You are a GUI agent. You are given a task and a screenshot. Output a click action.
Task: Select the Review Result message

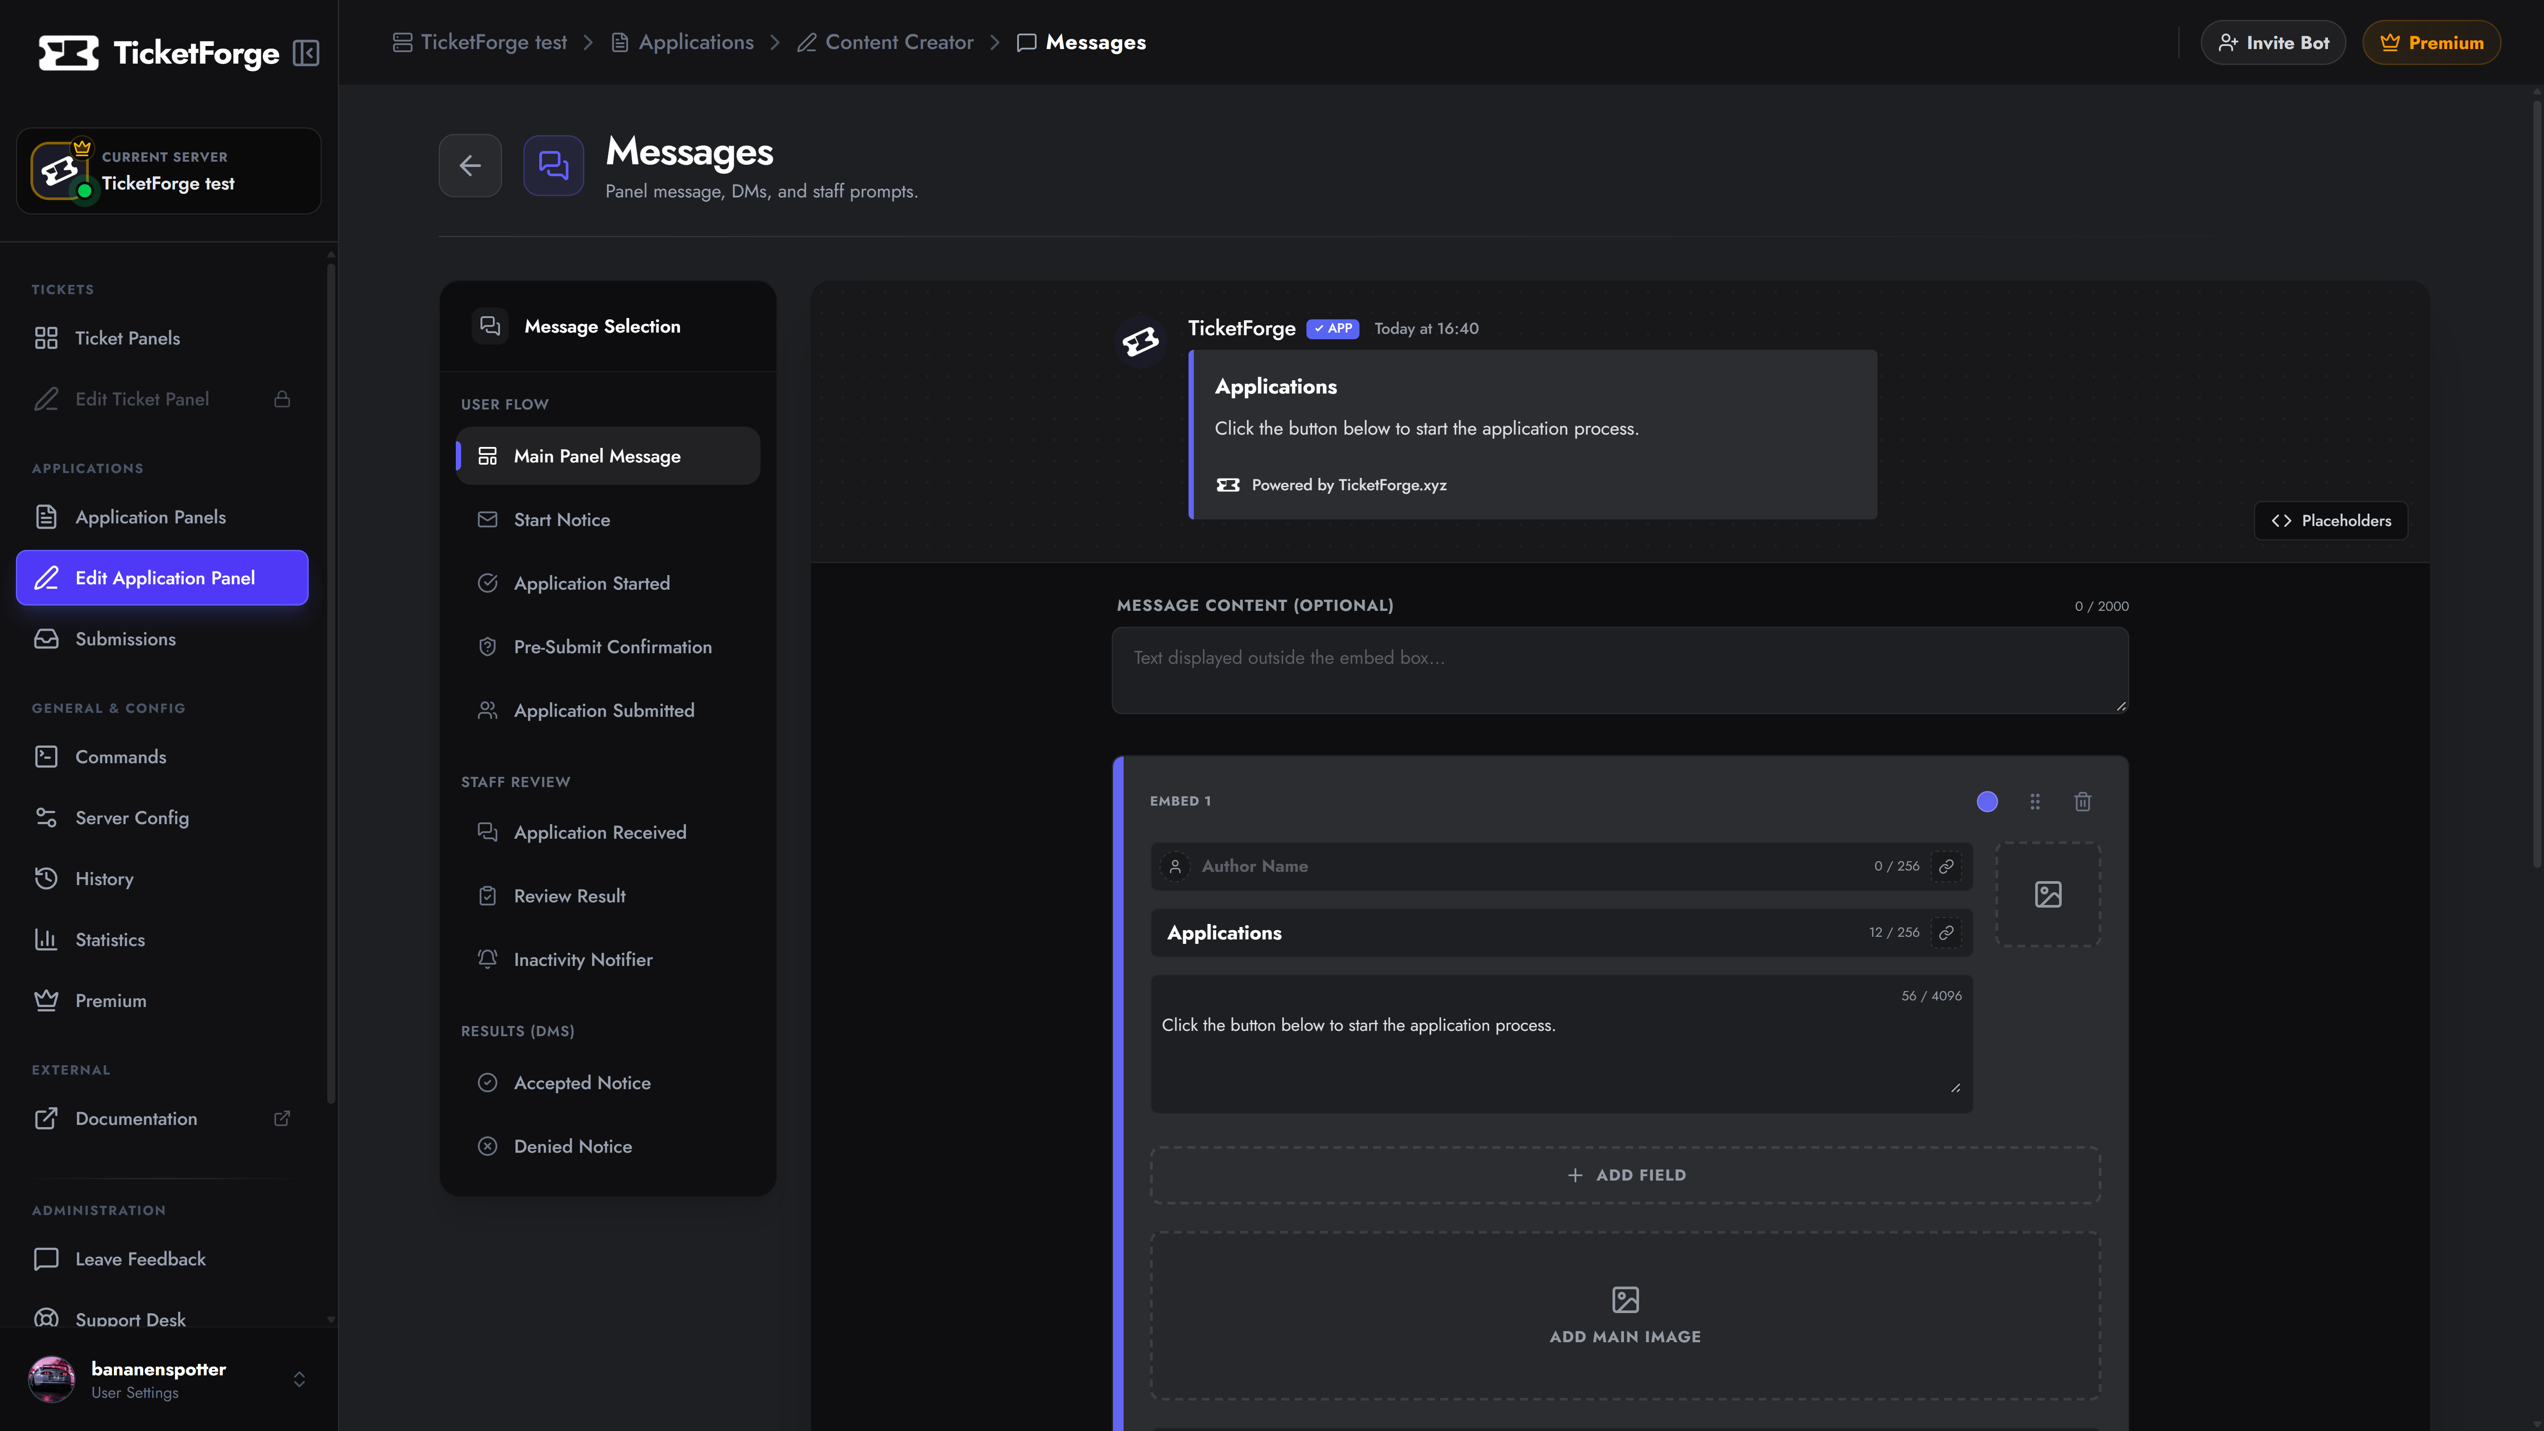(x=607, y=896)
